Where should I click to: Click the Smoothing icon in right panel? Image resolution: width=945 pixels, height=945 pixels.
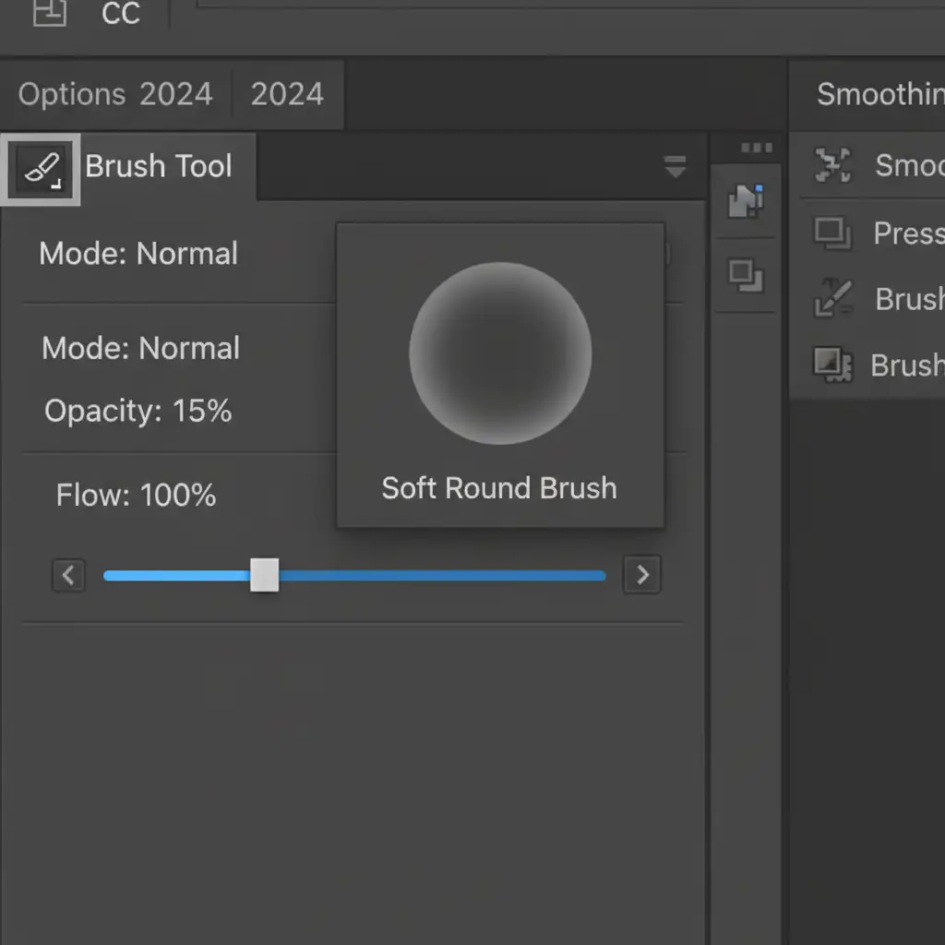pyautogui.click(x=831, y=165)
